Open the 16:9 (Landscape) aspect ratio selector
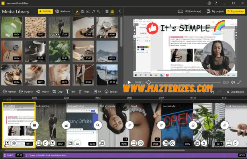Screen dimensions: 247x159 pyautogui.click(x=189, y=11)
